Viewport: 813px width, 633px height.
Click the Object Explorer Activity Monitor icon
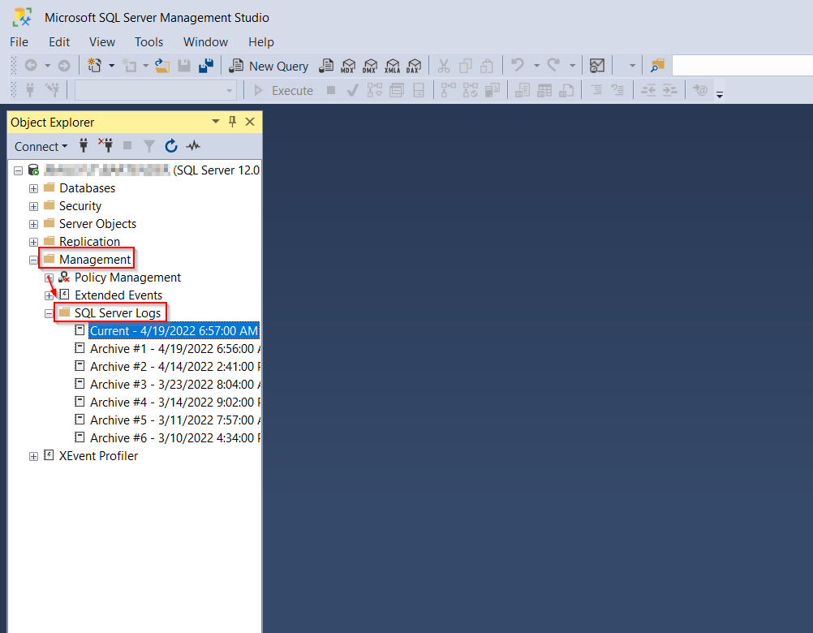point(193,146)
